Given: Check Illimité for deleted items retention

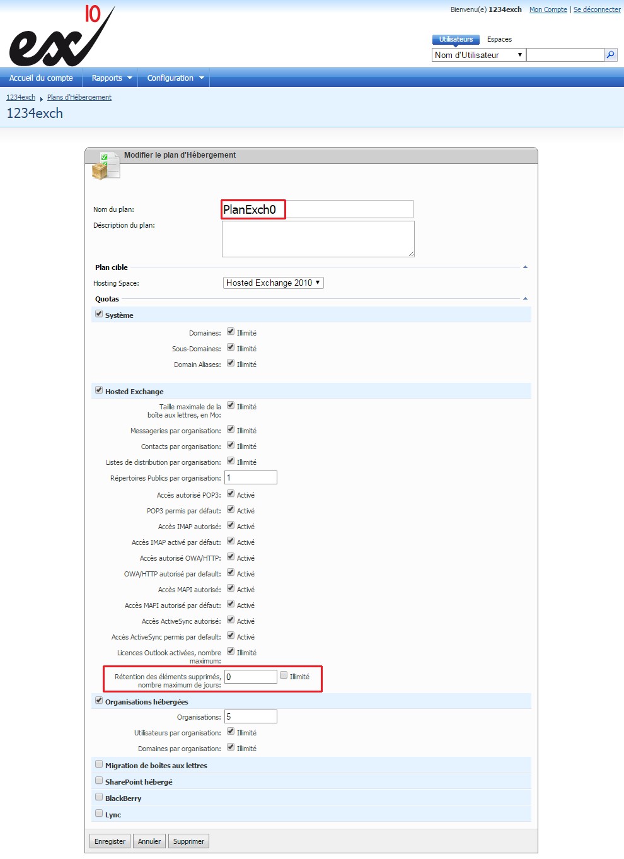Looking at the screenshot, I should tap(284, 675).
